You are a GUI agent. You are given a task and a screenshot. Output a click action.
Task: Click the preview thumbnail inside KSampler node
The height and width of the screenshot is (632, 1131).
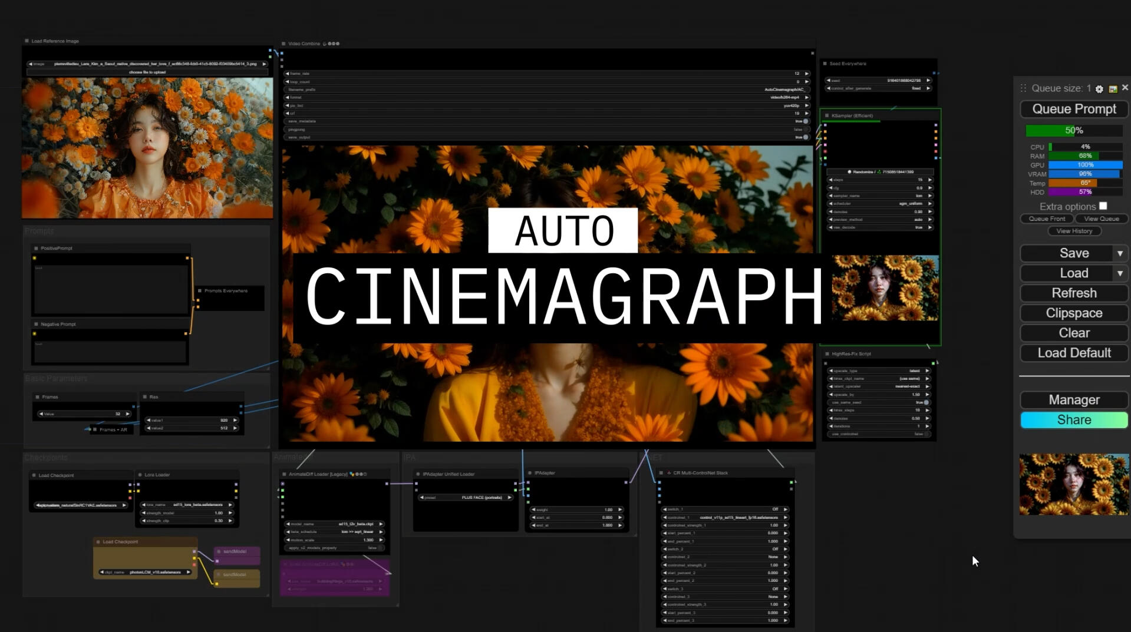click(885, 289)
